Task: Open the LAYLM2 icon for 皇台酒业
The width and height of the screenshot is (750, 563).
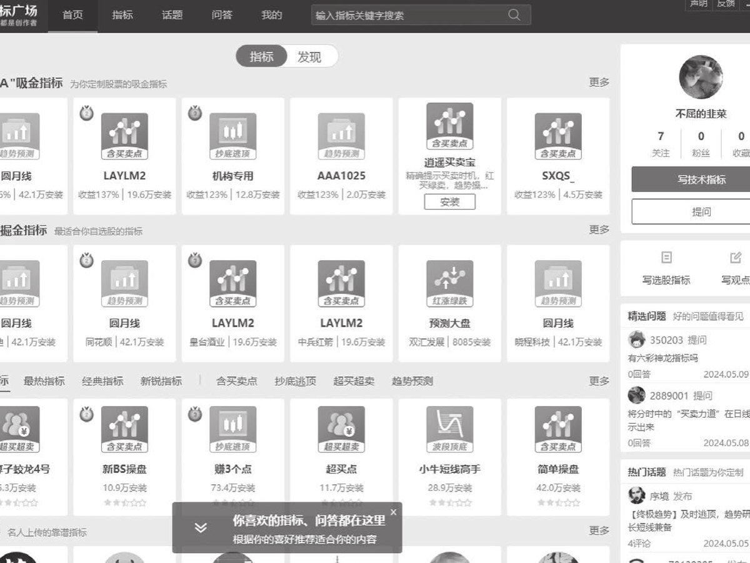Action: coord(233,284)
